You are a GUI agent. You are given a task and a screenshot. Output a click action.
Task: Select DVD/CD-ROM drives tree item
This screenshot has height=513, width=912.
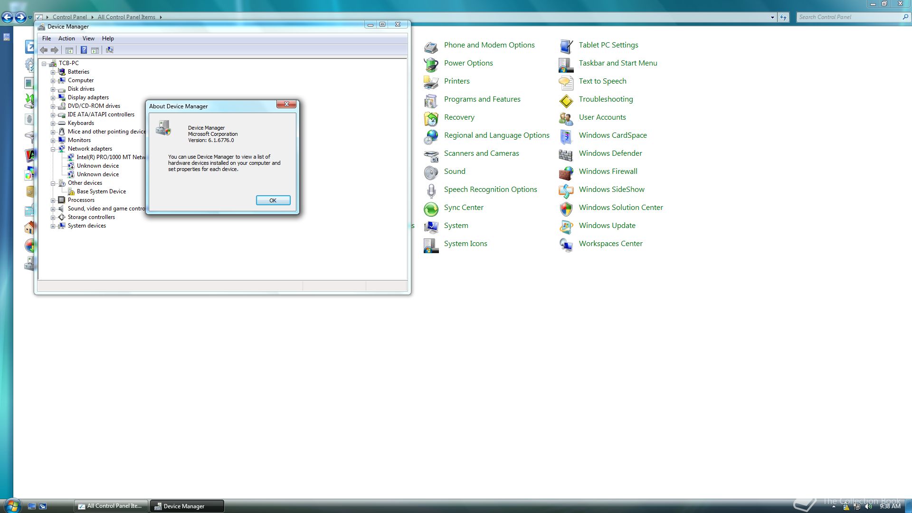pos(94,106)
